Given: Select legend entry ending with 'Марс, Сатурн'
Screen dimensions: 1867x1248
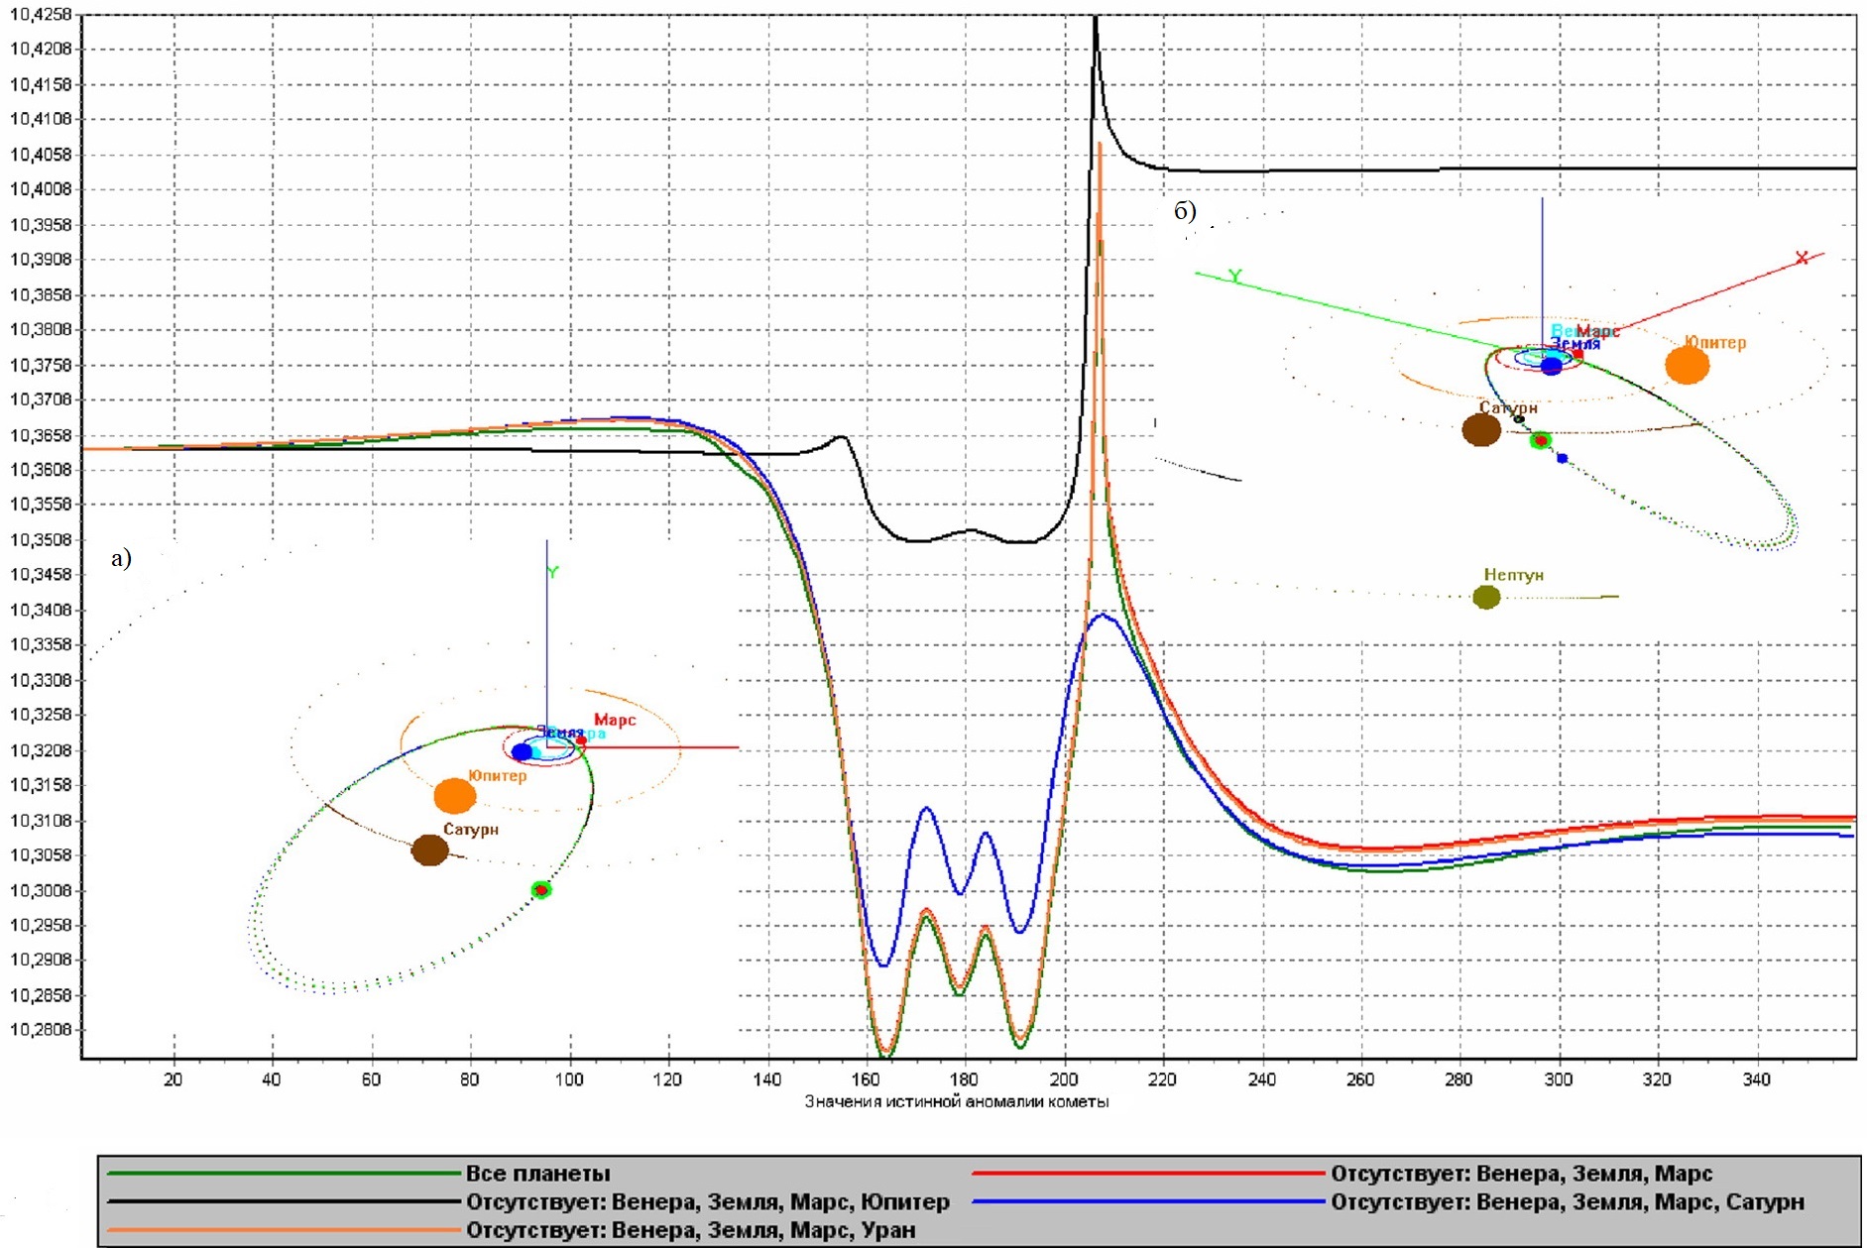Looking at the screenshot, I should click(1568, 1202).
